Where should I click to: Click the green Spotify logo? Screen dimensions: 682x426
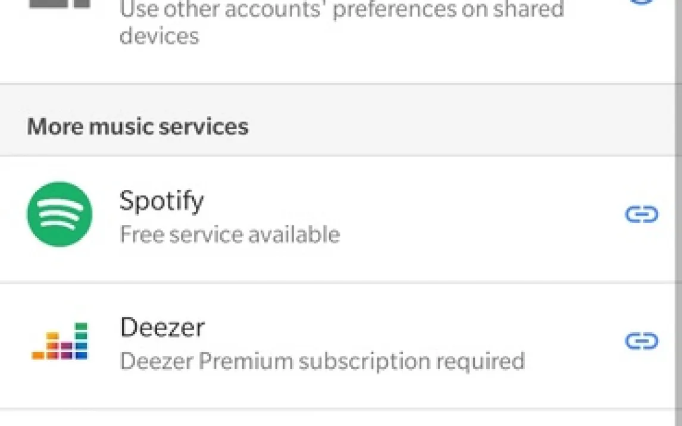click(60, 214)
